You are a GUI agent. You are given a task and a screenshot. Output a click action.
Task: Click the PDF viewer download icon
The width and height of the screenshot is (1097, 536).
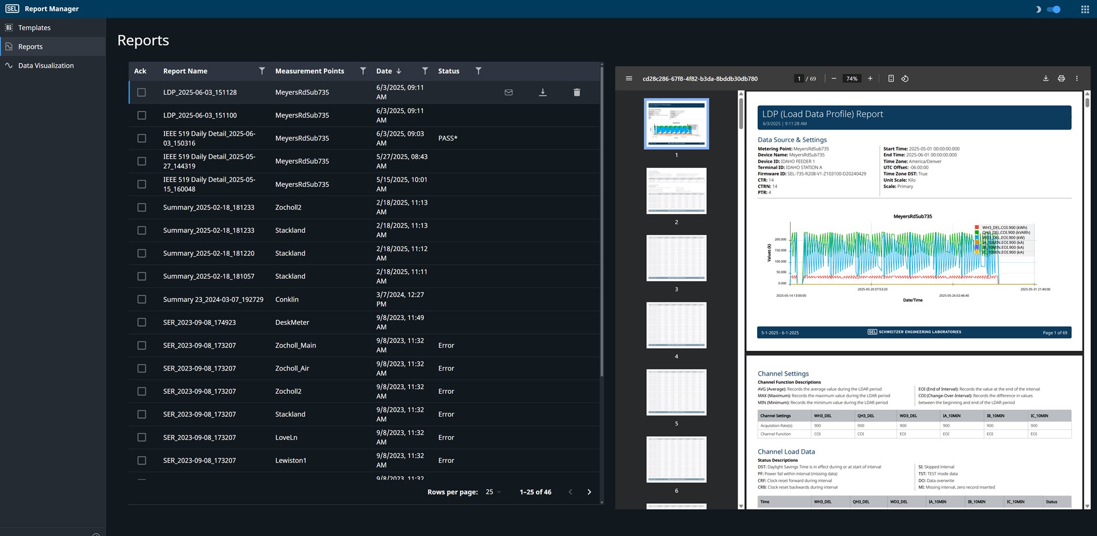coord(1046,79)
